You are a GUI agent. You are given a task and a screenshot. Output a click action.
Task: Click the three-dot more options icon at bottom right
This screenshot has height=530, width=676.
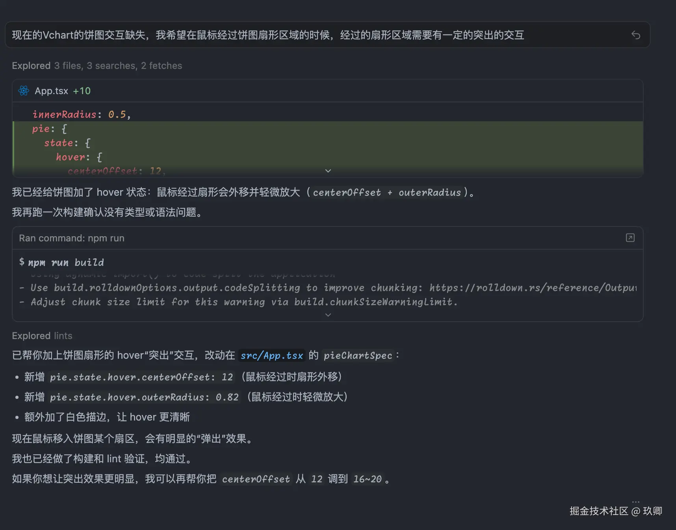click(635, 502)
